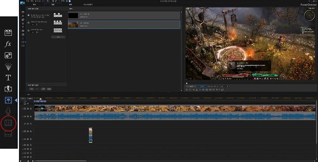Viewport: 318px width, 162px height.
Task: Open Particle Room in the enlarged sidebar strip
Action: click(8, 67)
